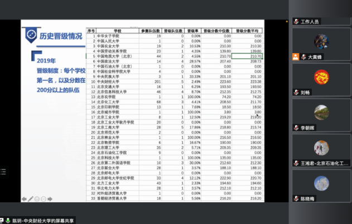Viewport: 352px width, 224px height.
Task: Click the zoom magnifier icon in slideshow controls
Action: point(43,199)
